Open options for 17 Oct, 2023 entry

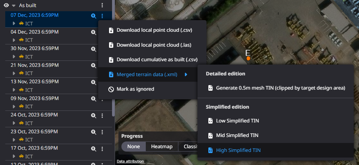102,149
